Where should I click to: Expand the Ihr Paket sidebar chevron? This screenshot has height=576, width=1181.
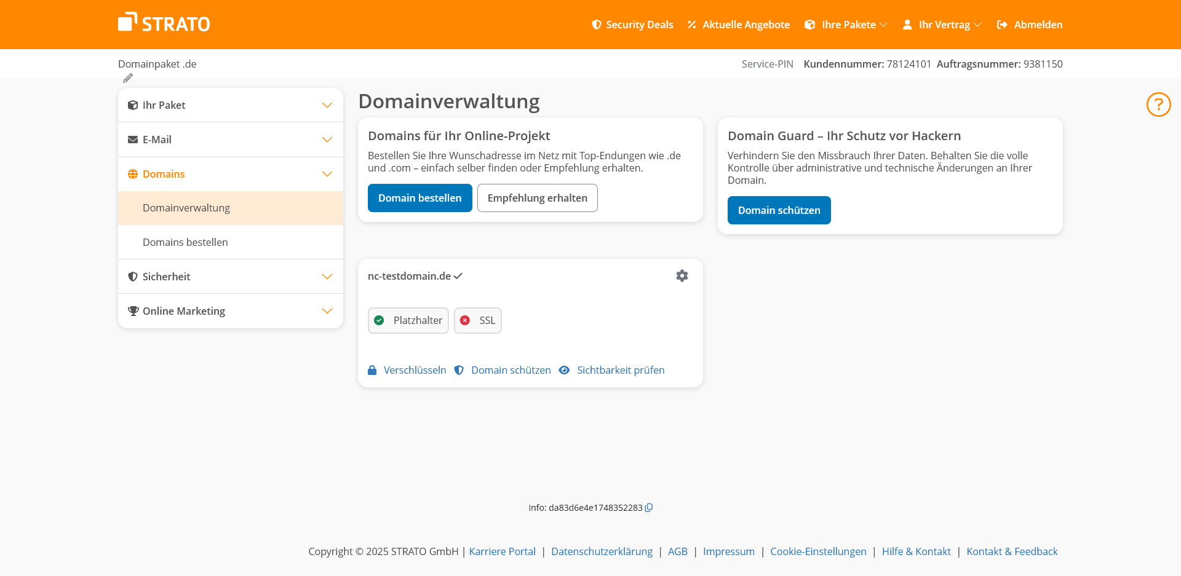(327, 105)
